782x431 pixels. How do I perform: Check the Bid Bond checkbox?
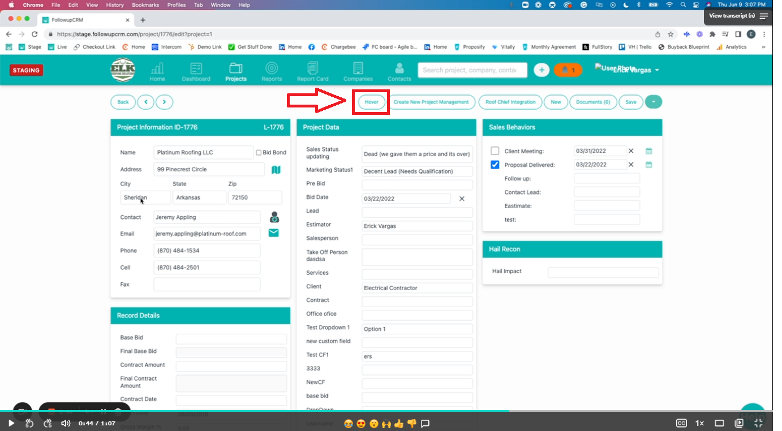[x=258, y=152]
